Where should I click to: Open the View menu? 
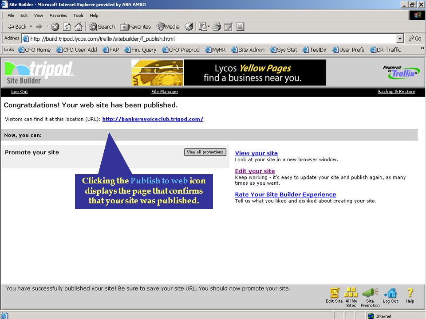tap(39, 16)
